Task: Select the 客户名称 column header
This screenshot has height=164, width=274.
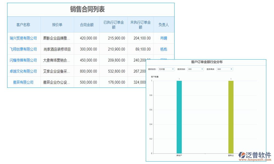Action: [24, 24]
